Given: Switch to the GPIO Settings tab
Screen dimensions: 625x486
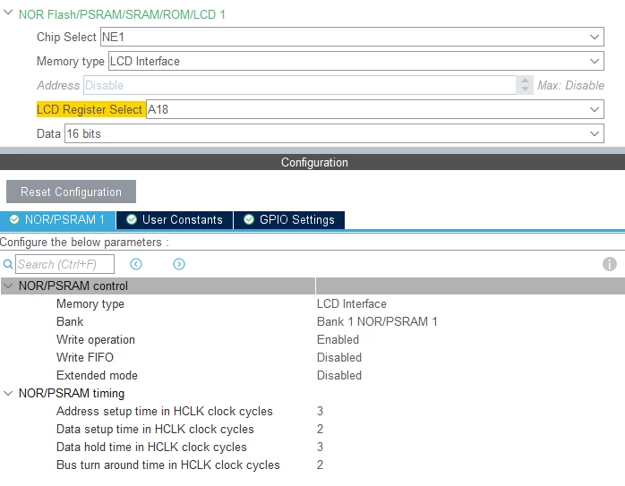Looking at the screenshot, I should click(x=289, y=220).
